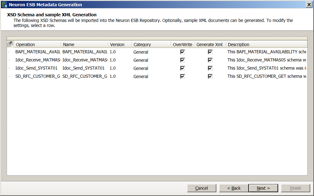Click the Idoc_Send_SYSTAT01 schema description

[x=267, y=68]
